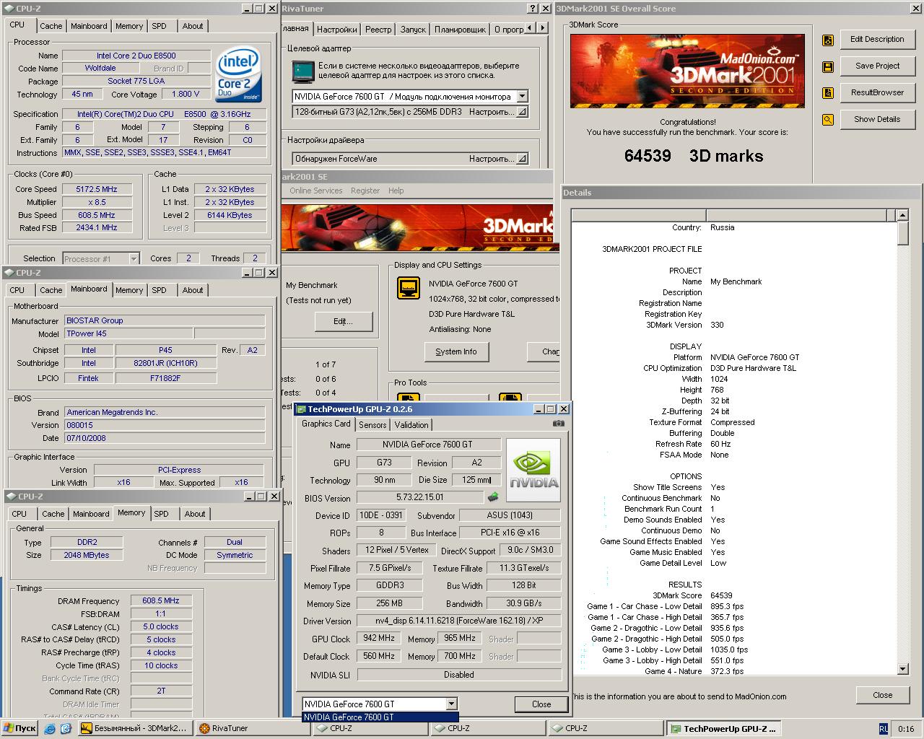Click the magnifier icon beside Show Details
This screenshot has width=924, height=739.
(x=828, y=120)
